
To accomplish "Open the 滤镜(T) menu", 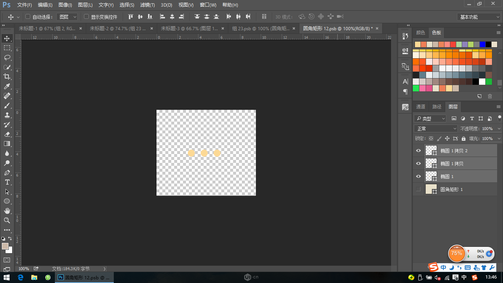I will [x=147, y=5].
